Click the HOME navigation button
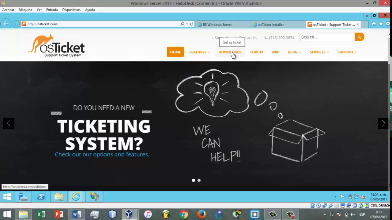 point(175,52)
